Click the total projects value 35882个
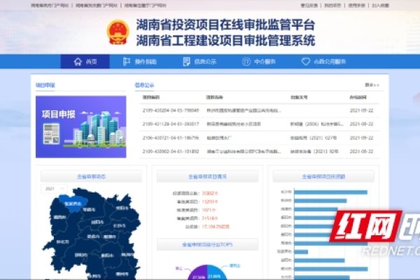The height and width of the screenshot is (280, 420). click(210, 193)
